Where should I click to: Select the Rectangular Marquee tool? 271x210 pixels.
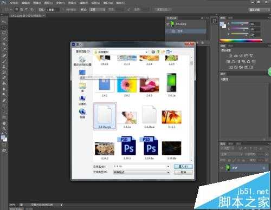click(x=4, y=28)
